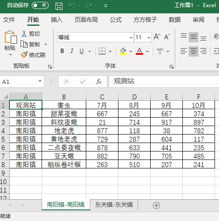Image resolution: width=219 pixels, height=221 pixels.
Task: Click the increase font size icon
Action: [157, 37]
